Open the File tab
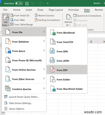 coord(5,10)
